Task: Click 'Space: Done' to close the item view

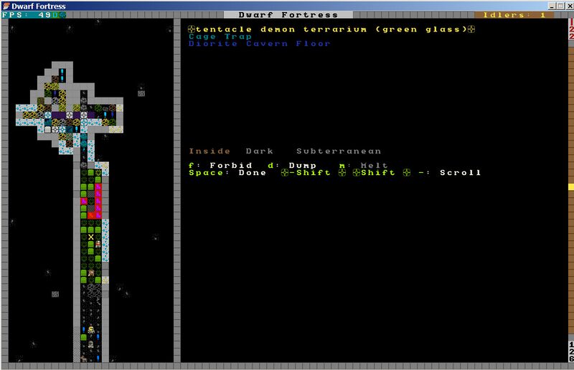Action: [x=227, y=173]
